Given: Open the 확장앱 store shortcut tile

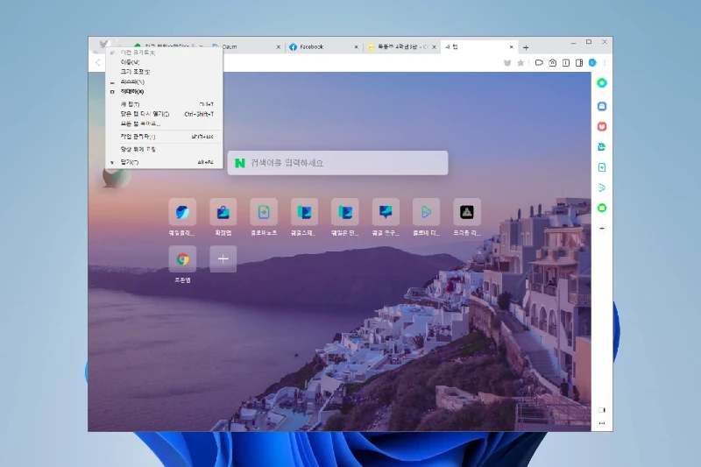Looking at the screenshot, I should (x=223, y=212).
